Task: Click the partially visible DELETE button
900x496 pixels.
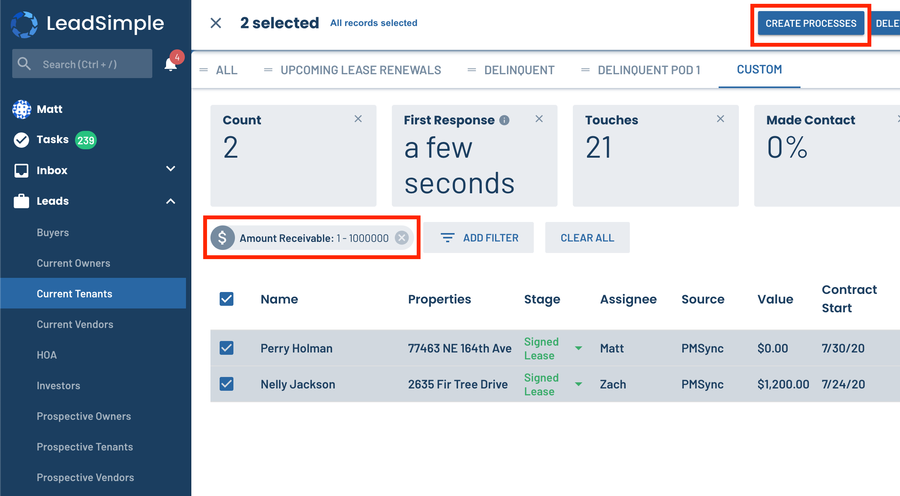Action: (x=886, y=23)
